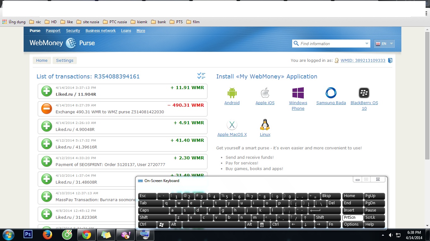430x241 pixels.
Task: Toggle the left Alt key on the On-Screen Keyboard
Action: [176, 225]
